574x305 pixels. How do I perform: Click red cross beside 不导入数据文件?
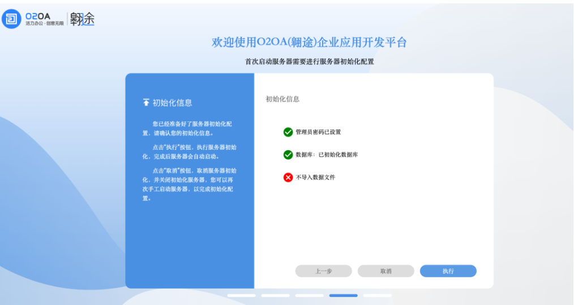288,177
